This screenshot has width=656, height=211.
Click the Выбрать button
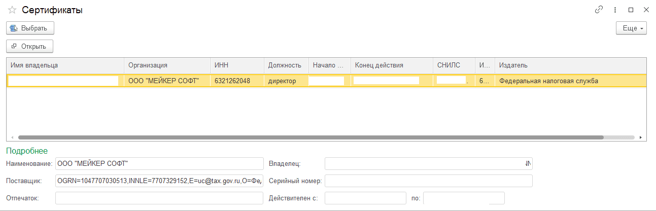click(x=30, y=28)
